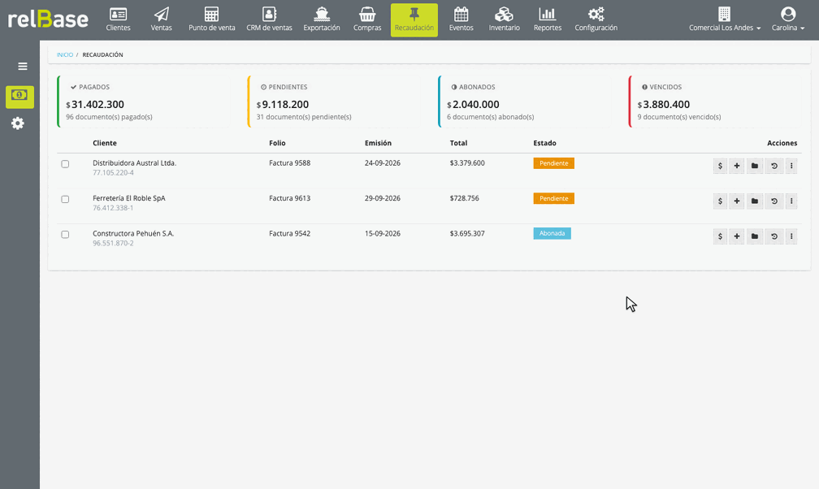This screenshot has width=819, height=489.
Task: Click the plus icon for Factura 9613
Action: (x=736, y=201)
